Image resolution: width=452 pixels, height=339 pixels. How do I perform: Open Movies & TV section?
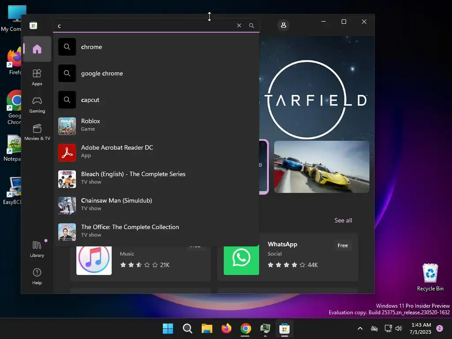37,132
